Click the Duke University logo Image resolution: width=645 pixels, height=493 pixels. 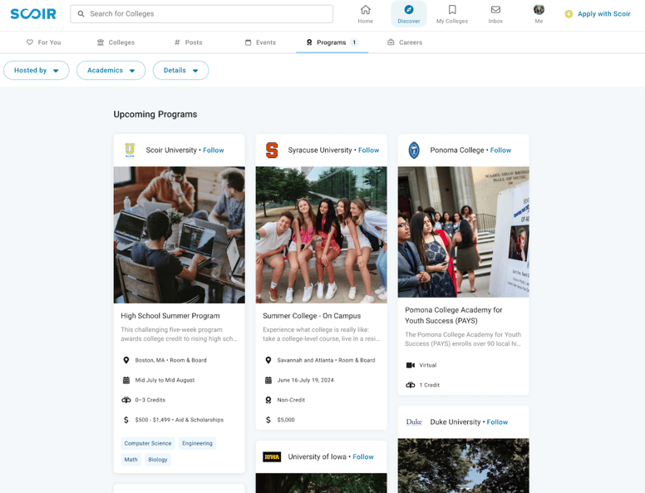(x=414, y=422)
